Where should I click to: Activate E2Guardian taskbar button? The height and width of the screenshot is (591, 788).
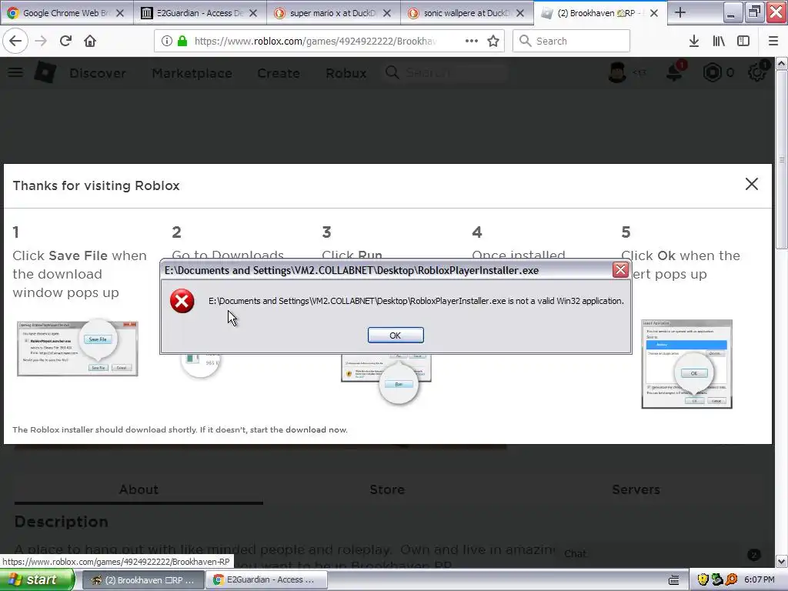pyautogui.click(x=267, y=580)
